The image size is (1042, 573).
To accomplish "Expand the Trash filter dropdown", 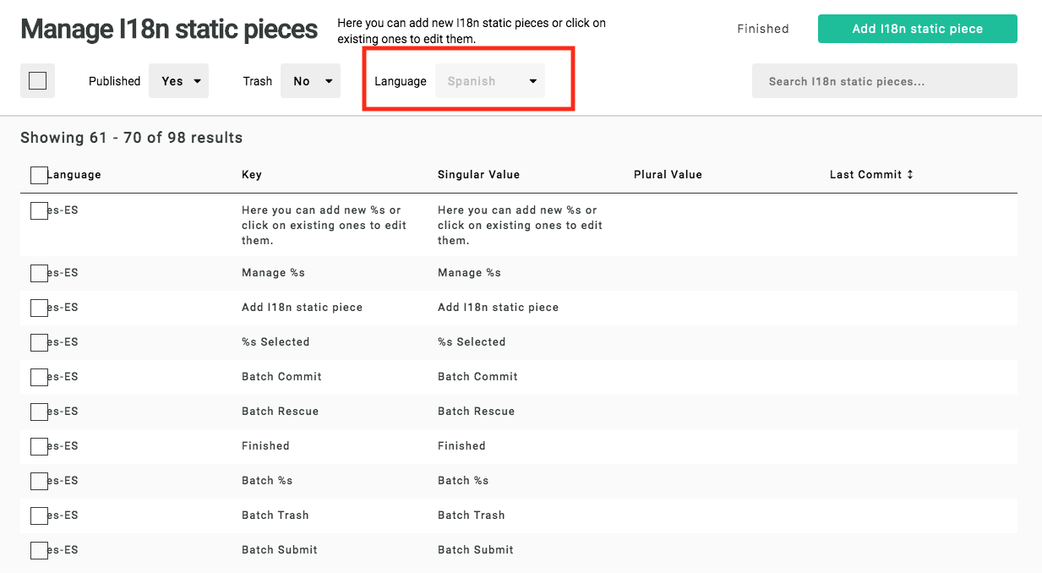I will click(310, 81).
